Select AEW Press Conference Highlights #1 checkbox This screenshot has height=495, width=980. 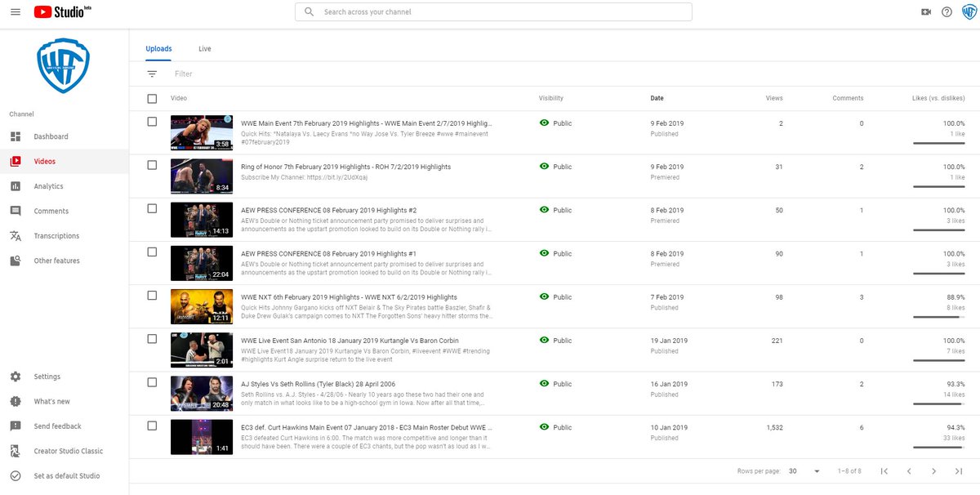click(152, 252)
